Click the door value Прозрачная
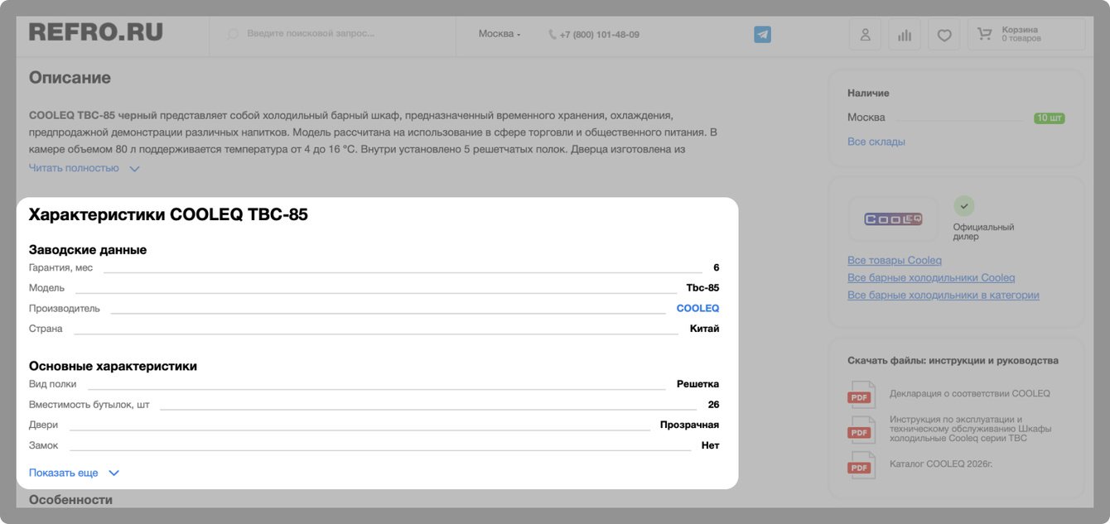1110x524 pixels. [x=689, y=425]
